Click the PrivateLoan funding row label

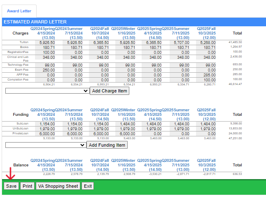click(x=20, y=134)
